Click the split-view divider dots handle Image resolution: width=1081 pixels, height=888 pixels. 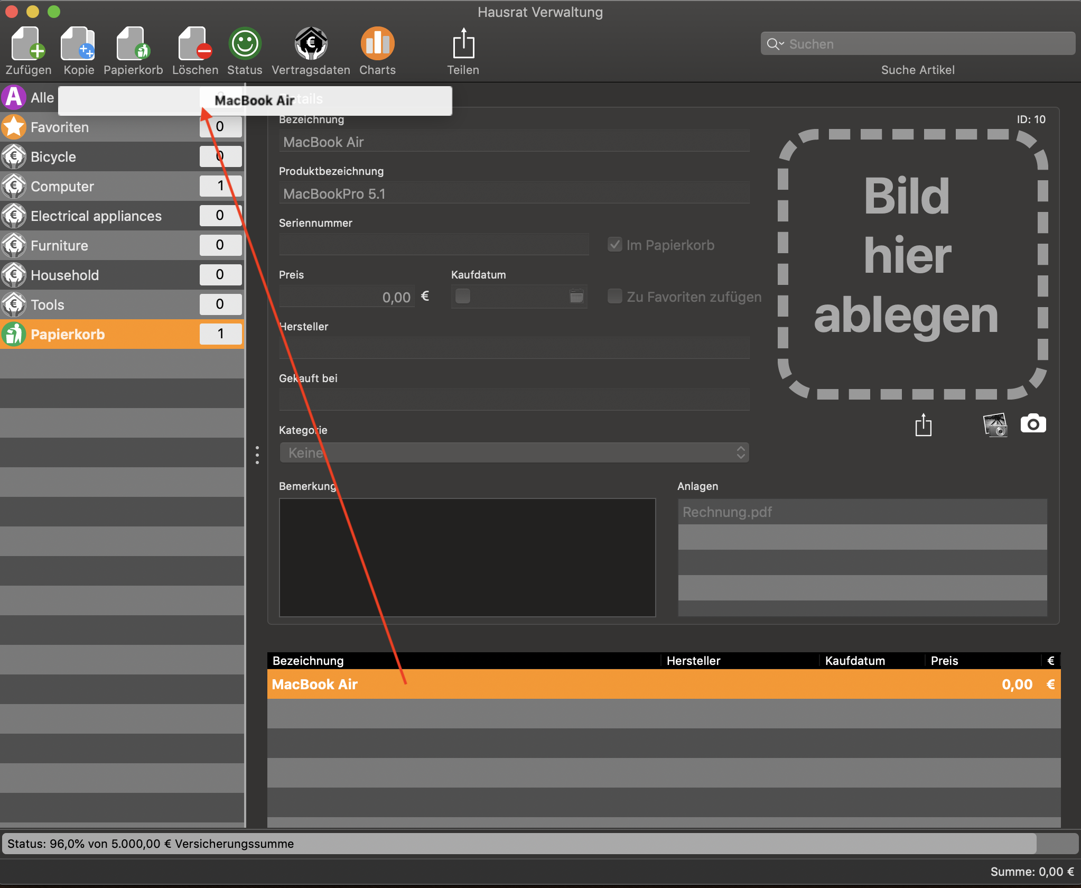(x=257, y=455)
